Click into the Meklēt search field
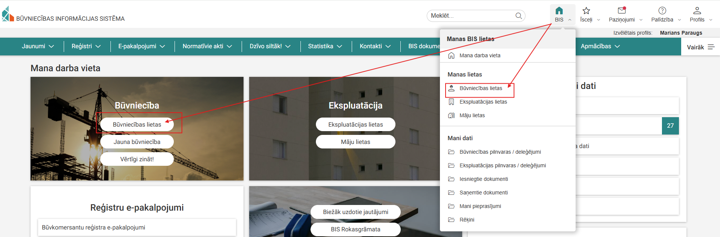 471,16
